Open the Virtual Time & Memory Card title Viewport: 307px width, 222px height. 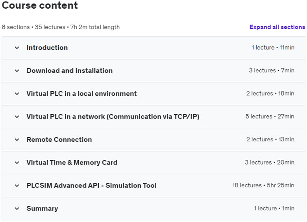(x=72, y=163)
